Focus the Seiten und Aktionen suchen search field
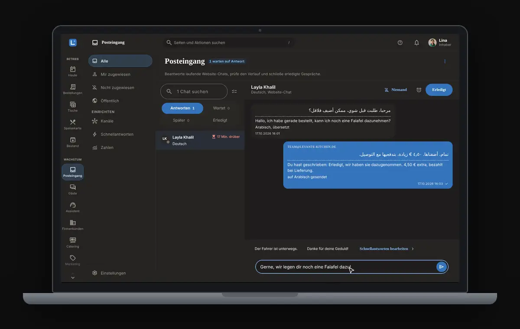520x329 pixels. coord(228,42)
